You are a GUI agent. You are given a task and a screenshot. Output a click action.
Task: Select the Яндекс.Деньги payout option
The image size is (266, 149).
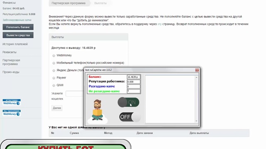click(x=54, y=70)
